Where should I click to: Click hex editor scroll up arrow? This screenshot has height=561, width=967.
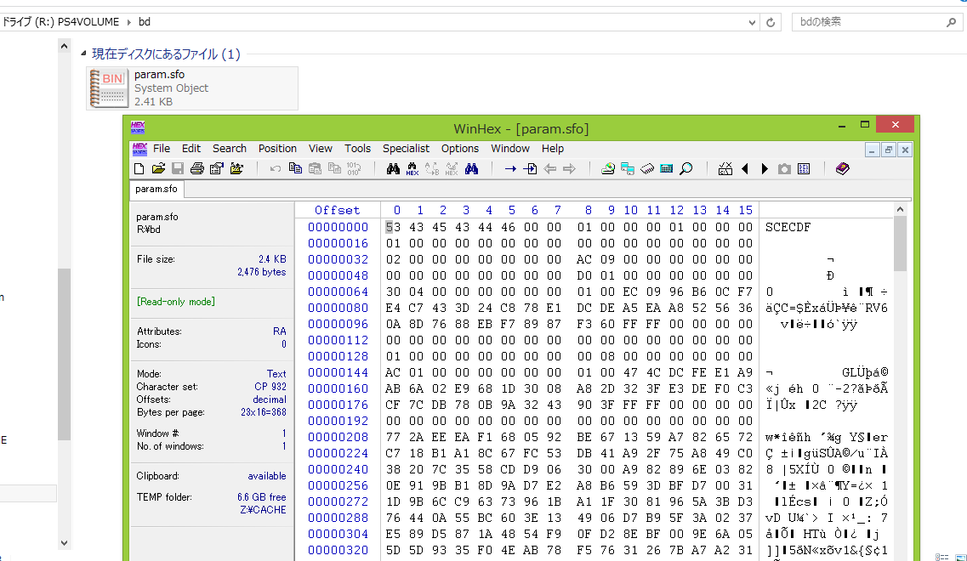[901, 210]
